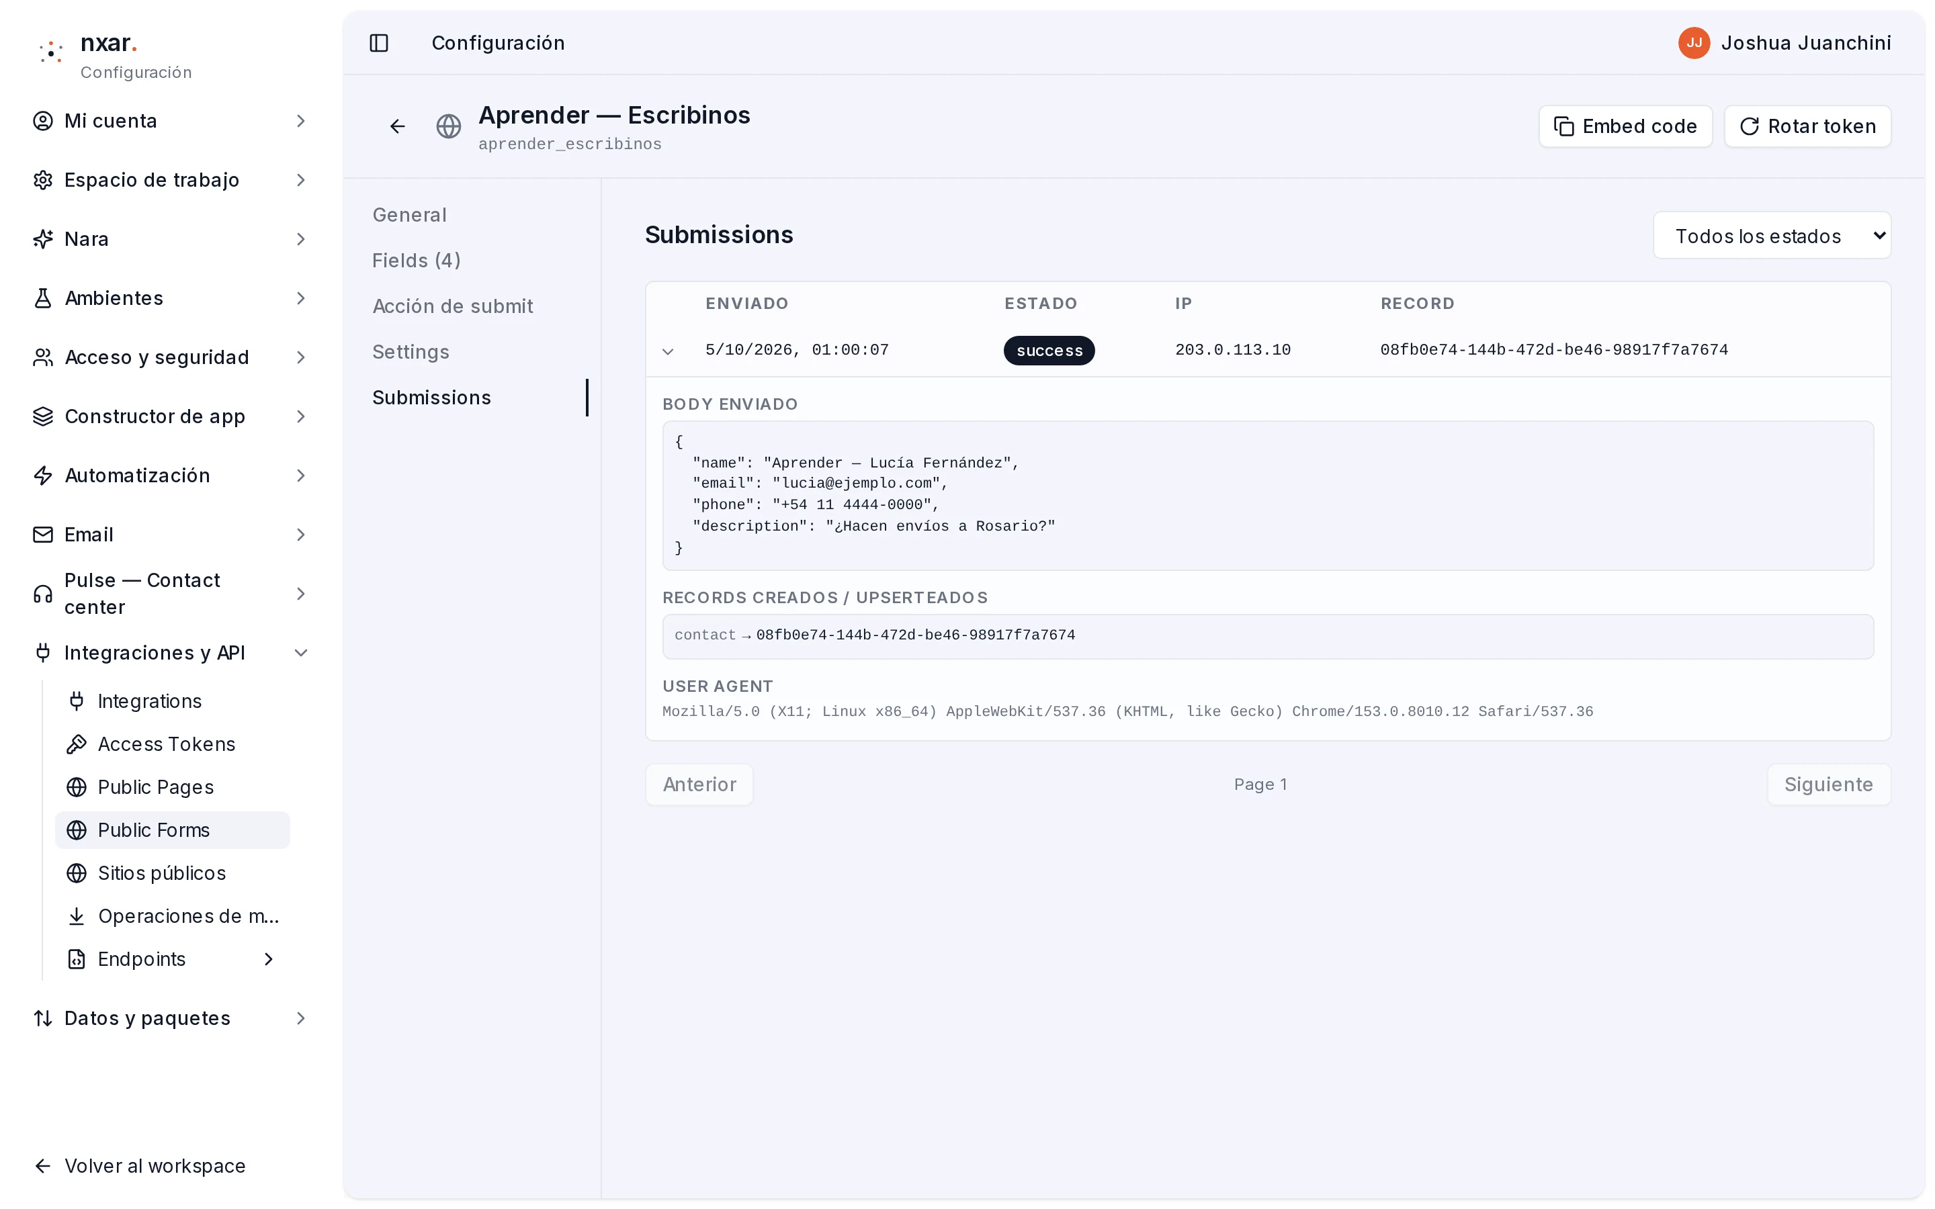The image size is (1935, 1209).
Task: Select the Submissions tab
Action: click(432, 398)
